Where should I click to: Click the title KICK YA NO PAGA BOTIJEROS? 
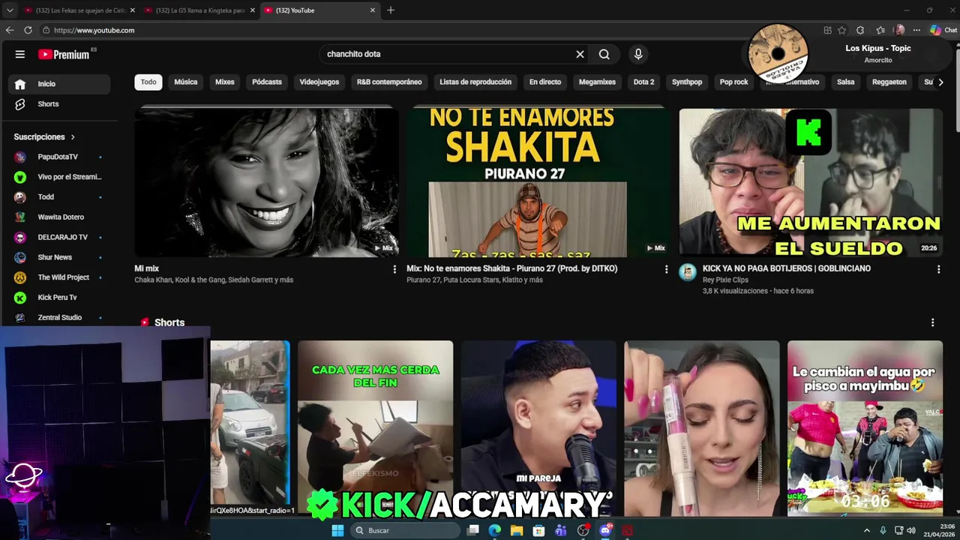pos(787,268)
